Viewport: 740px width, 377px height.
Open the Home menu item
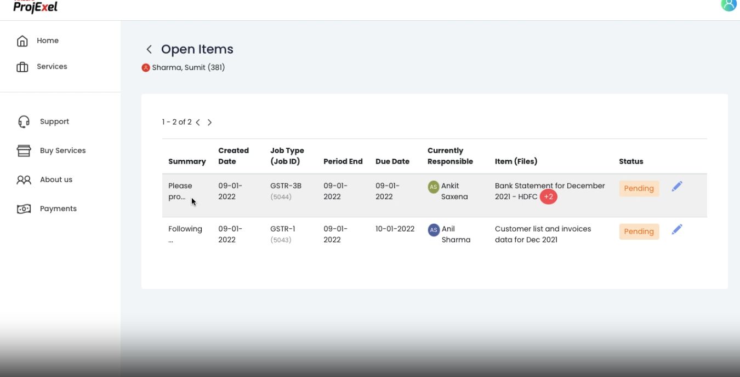point(48,40)
